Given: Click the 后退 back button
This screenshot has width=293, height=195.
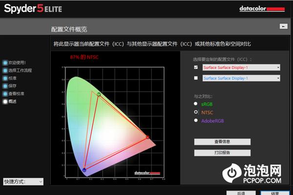Looking at the screenshot, I should pyautogui.click(x=241, y=193).
